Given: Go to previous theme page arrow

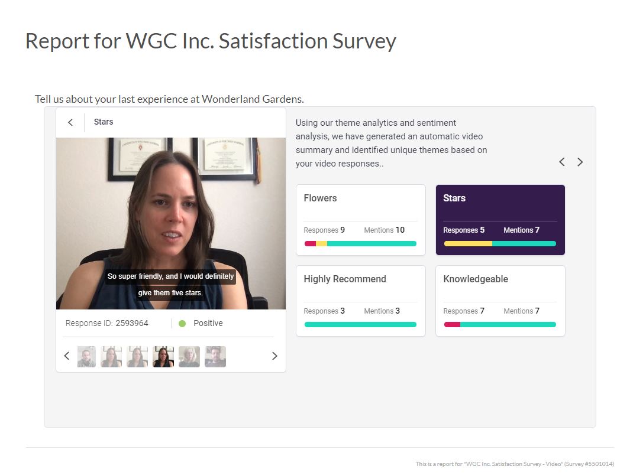Looking at the screenshot, I should 562,162.
